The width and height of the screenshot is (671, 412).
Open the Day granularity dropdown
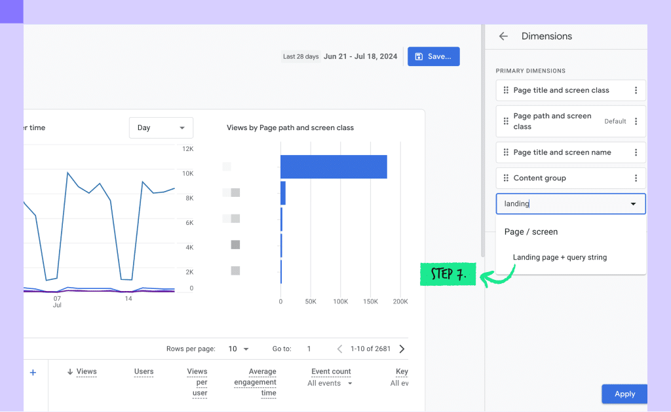(161, 128)
